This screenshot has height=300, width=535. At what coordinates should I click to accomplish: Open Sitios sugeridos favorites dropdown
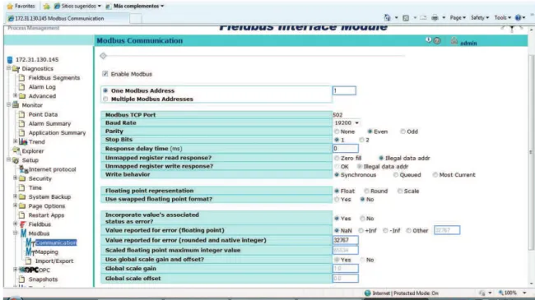78,6
